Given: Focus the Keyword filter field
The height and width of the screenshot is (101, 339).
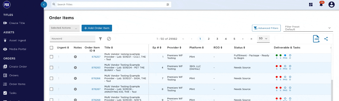Looking at the screenshot, I should pos(73,39).
